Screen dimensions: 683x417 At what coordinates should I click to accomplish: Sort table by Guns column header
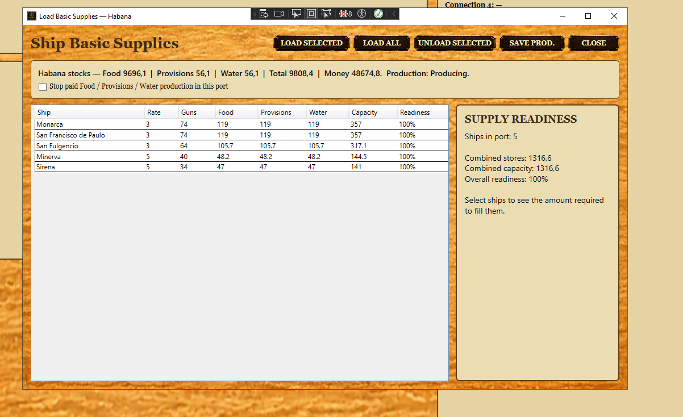coord(197,112)
